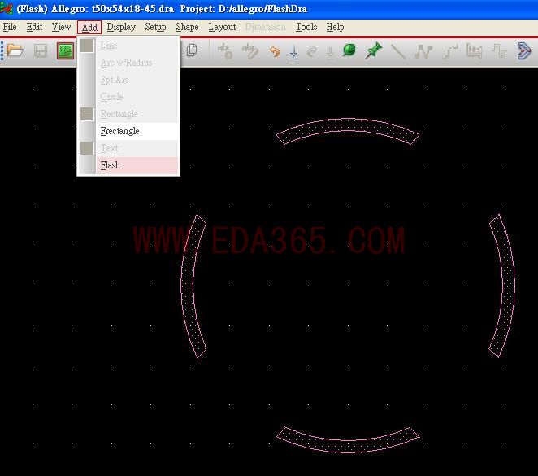The width and height of the screenshot is (538, 476).
Task: Click the right thermal flash arc segment
Action: (x=508, y=286)
